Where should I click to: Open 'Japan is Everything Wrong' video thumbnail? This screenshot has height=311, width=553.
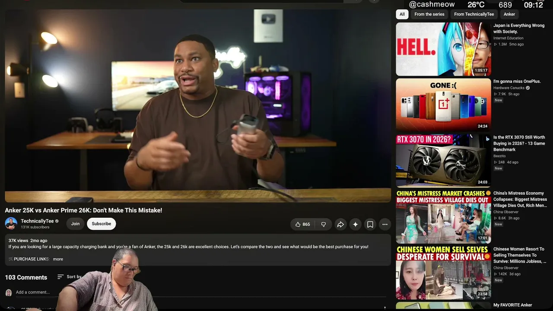pyautogui.click(x=443, y=49)
